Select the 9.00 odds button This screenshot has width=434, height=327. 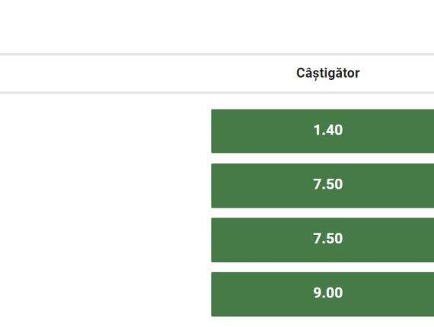click(323, 294)
